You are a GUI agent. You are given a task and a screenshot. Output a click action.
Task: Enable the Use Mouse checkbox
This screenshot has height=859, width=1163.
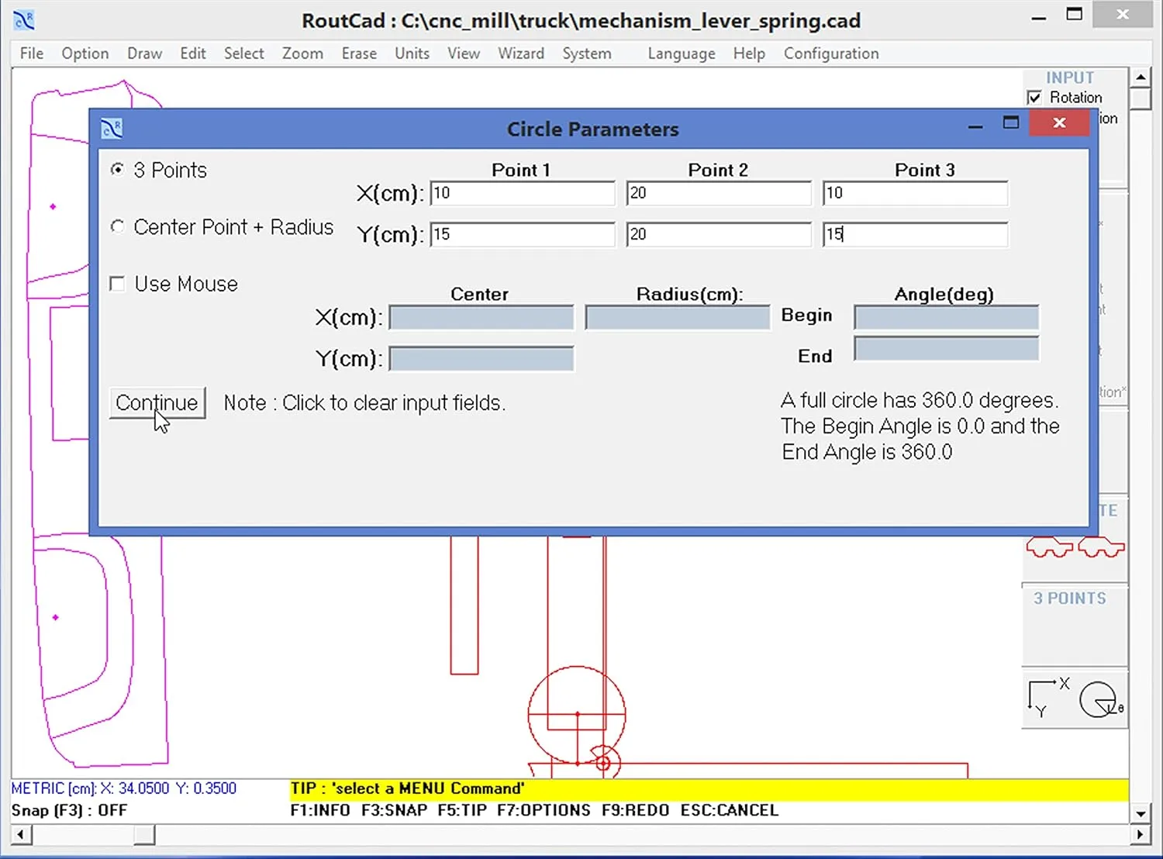(117, 284)
